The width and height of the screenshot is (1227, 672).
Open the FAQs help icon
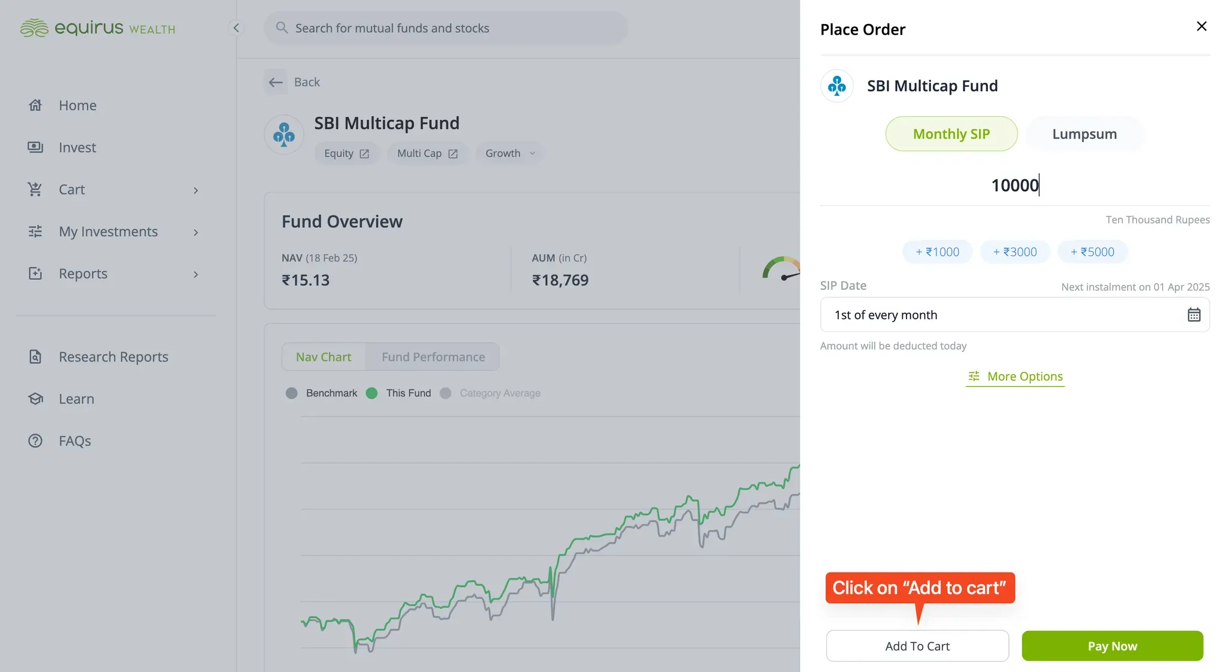[35, 441]
